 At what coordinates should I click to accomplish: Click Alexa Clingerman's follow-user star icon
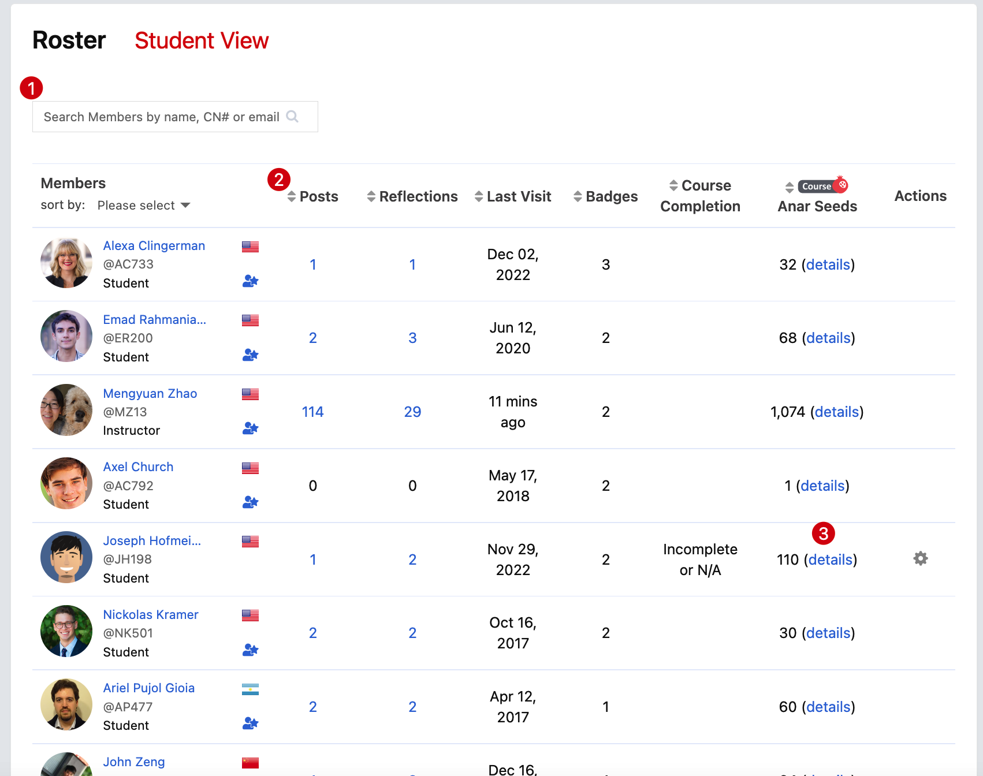(x=250, y=281)
